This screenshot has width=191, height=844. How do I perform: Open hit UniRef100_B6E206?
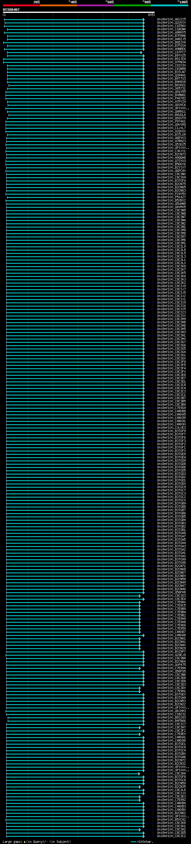[x=171, y=42]
